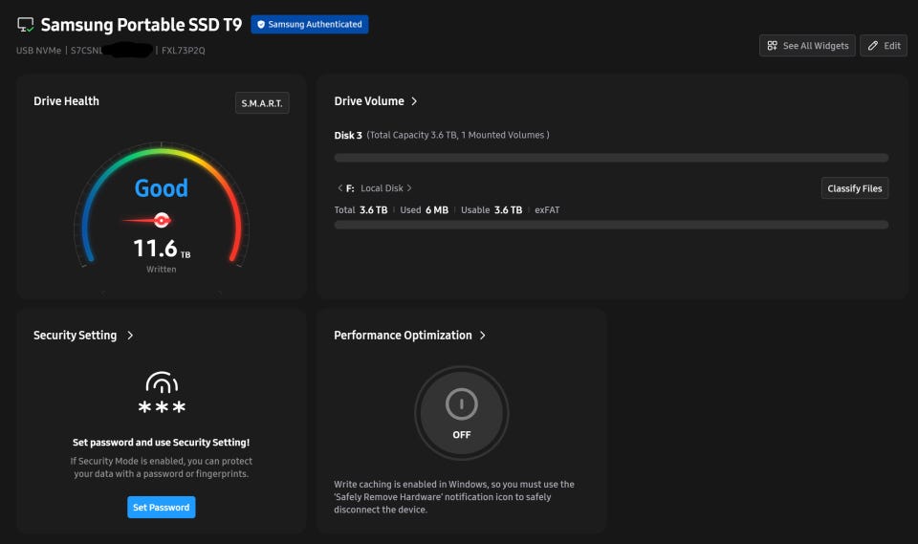Click the Set Password button
Screen dimensions: 918x544
click(x=162, y=507)
